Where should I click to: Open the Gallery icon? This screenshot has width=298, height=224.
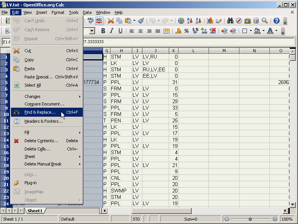247,21
